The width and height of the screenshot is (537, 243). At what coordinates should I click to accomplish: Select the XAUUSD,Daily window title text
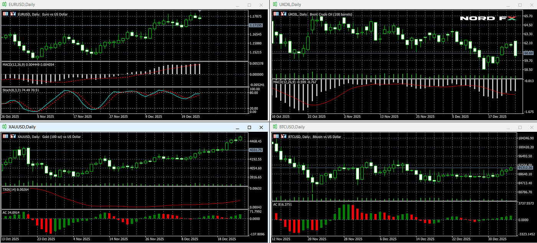22,127
